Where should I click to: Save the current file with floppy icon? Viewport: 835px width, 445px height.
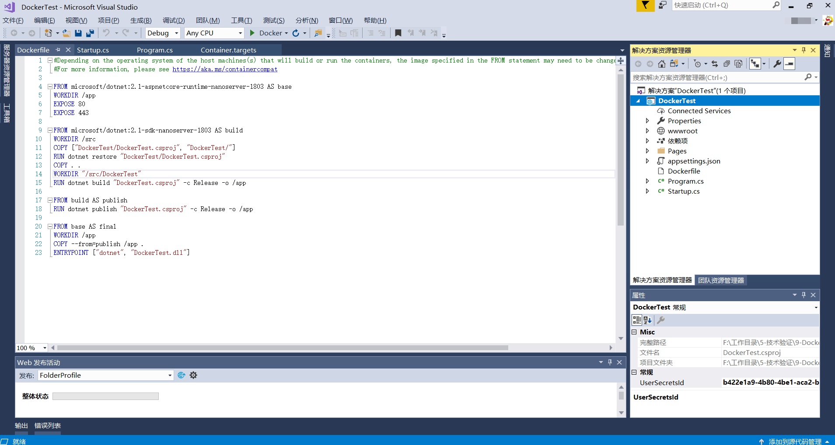coord(78,33)
